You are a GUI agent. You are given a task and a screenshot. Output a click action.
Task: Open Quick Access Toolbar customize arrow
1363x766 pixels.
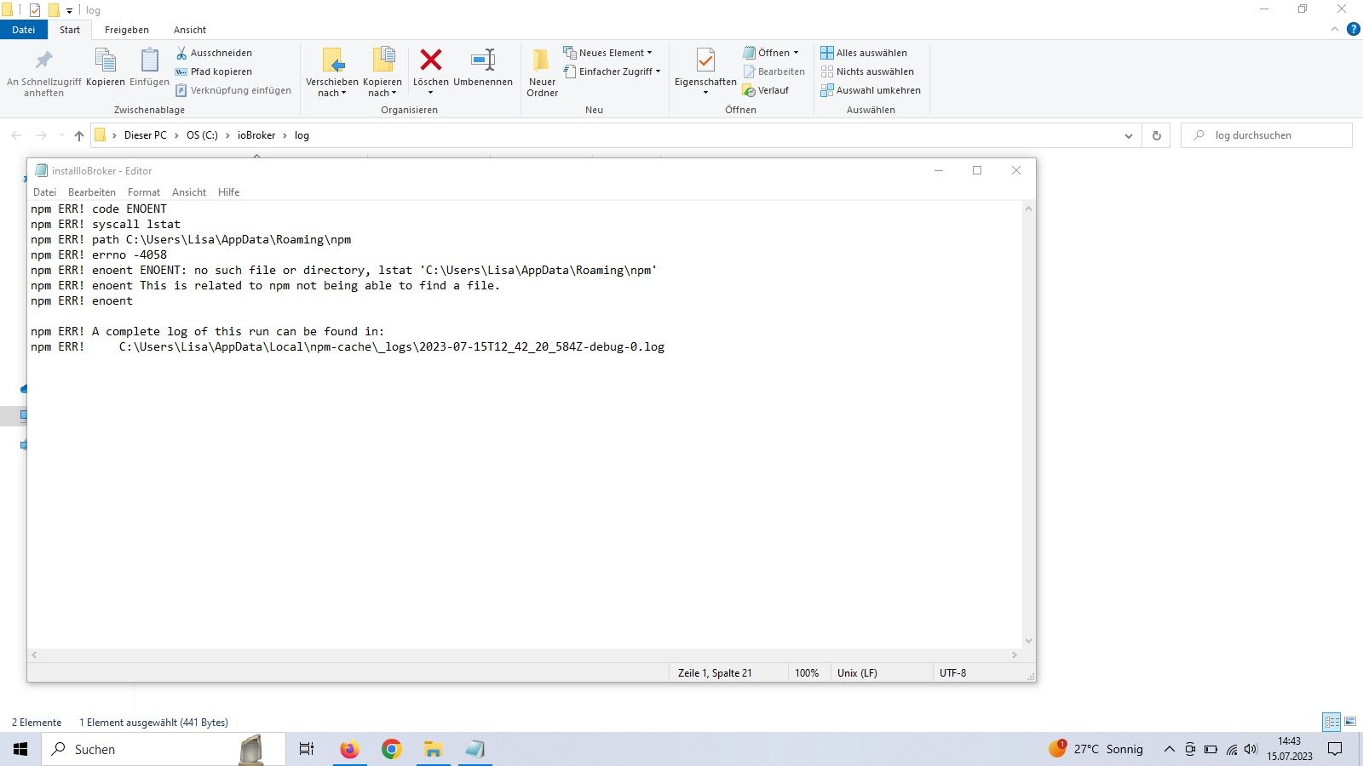pos(69,10)
